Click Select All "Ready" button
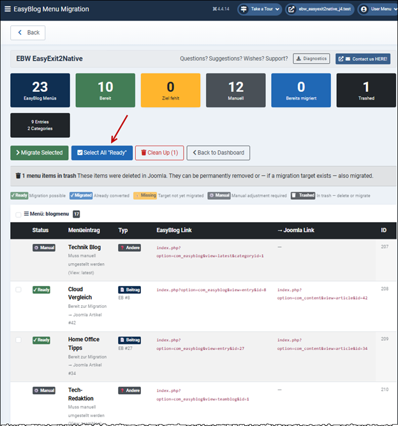398x426 pixels. coord(102,153)
